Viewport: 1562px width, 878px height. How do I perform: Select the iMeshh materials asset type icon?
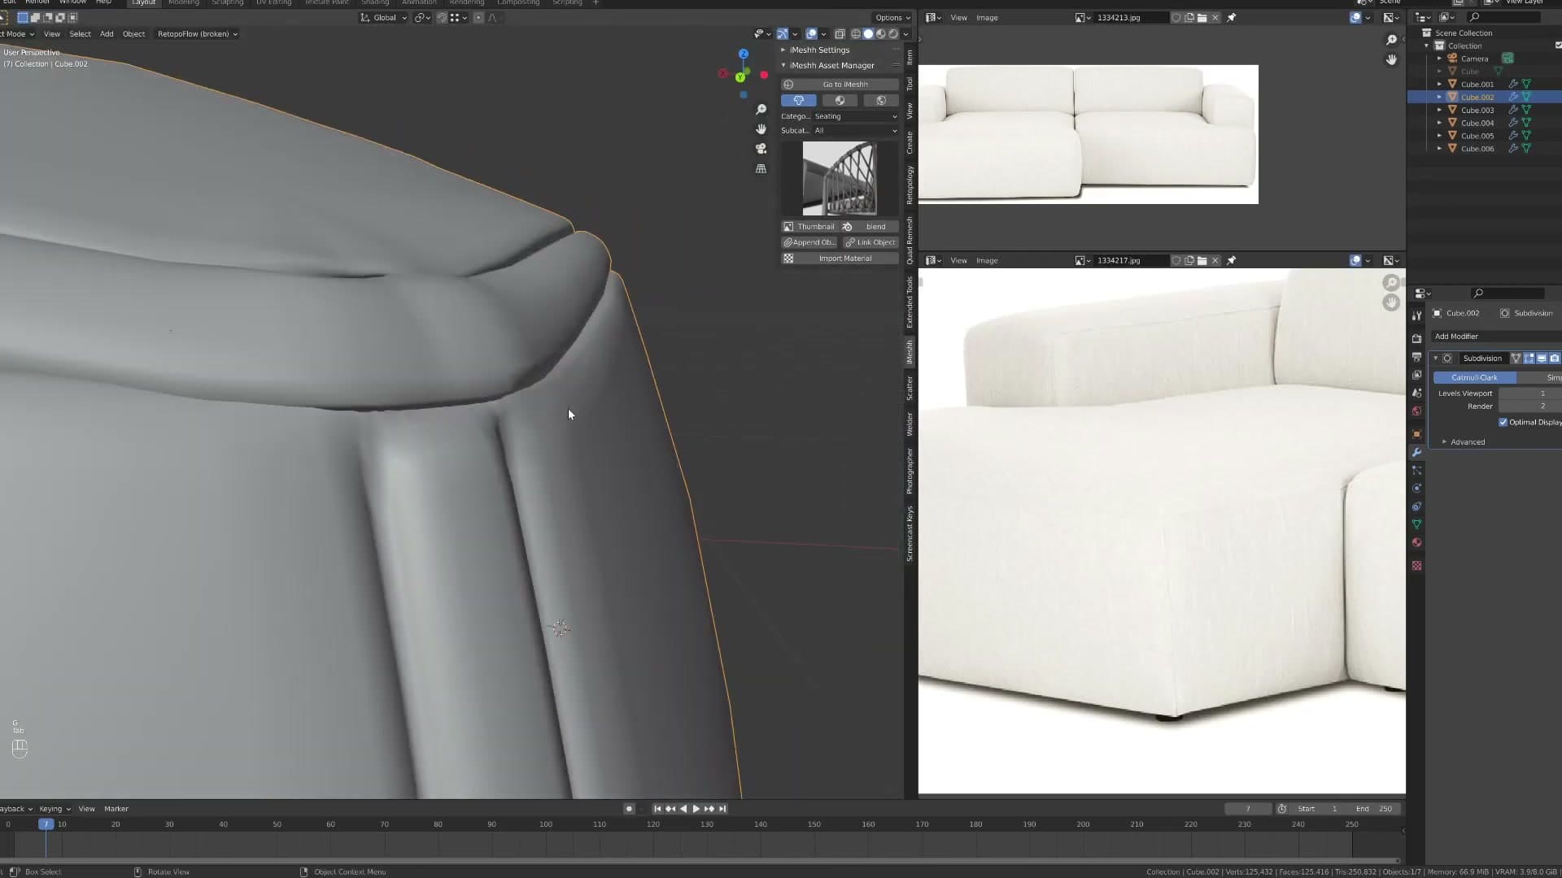click(840, 101)
